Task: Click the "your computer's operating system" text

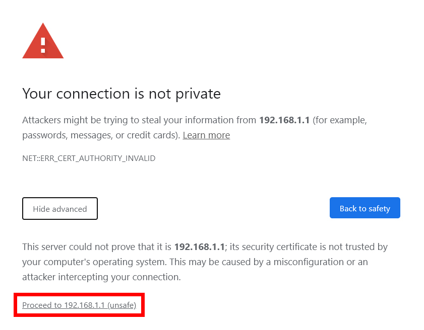Action: point(94,262)
